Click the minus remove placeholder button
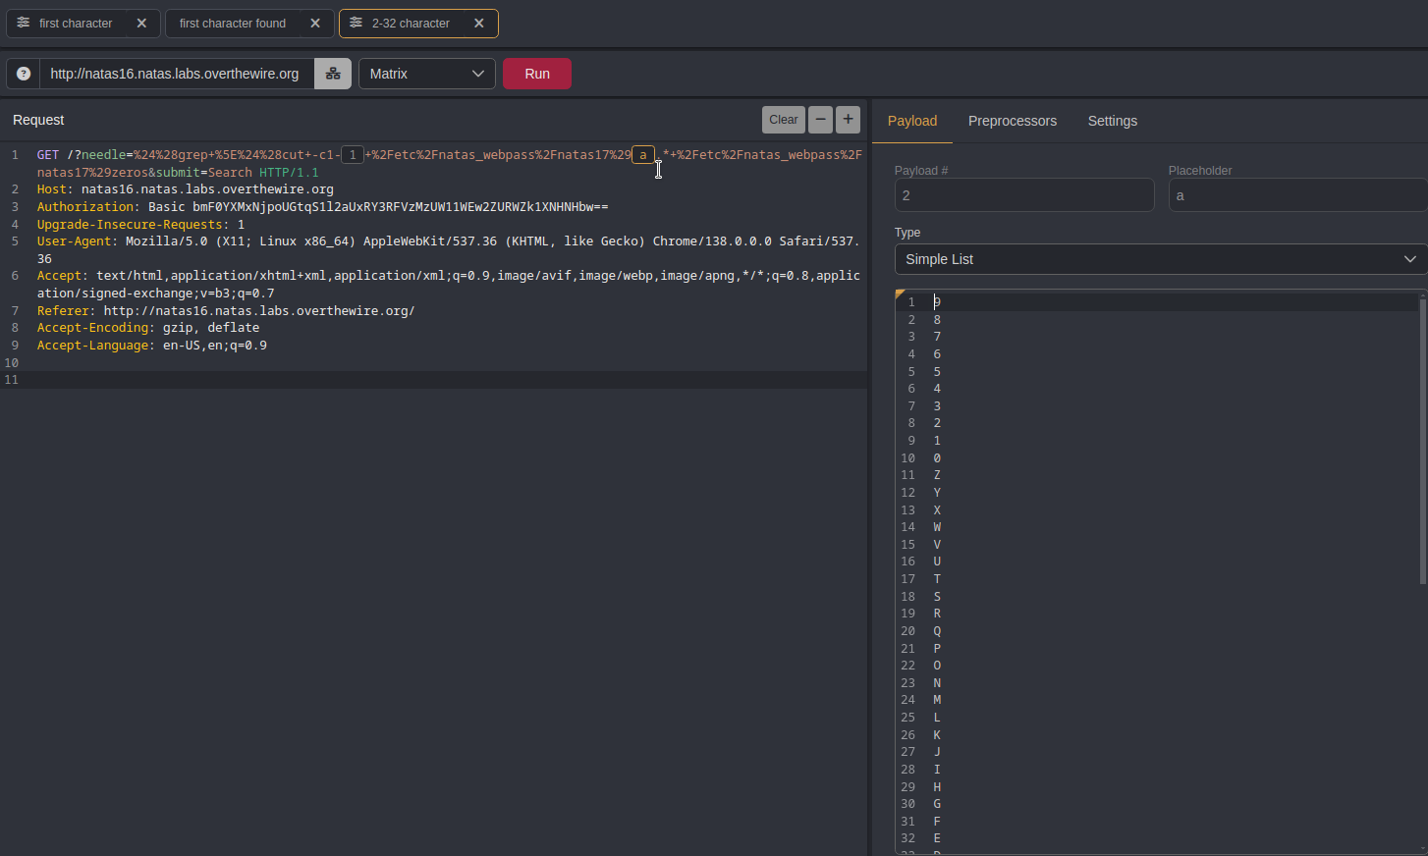Screen dimensions: 1428x856 coord(820,120)
